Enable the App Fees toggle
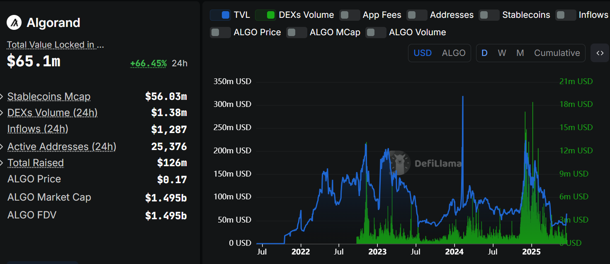 [349, 15]
